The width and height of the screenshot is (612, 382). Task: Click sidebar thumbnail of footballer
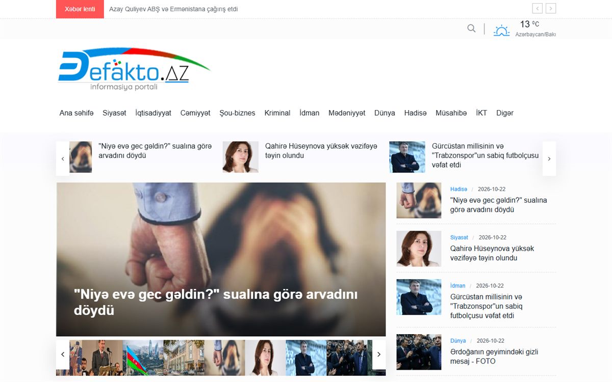[419, 297]
